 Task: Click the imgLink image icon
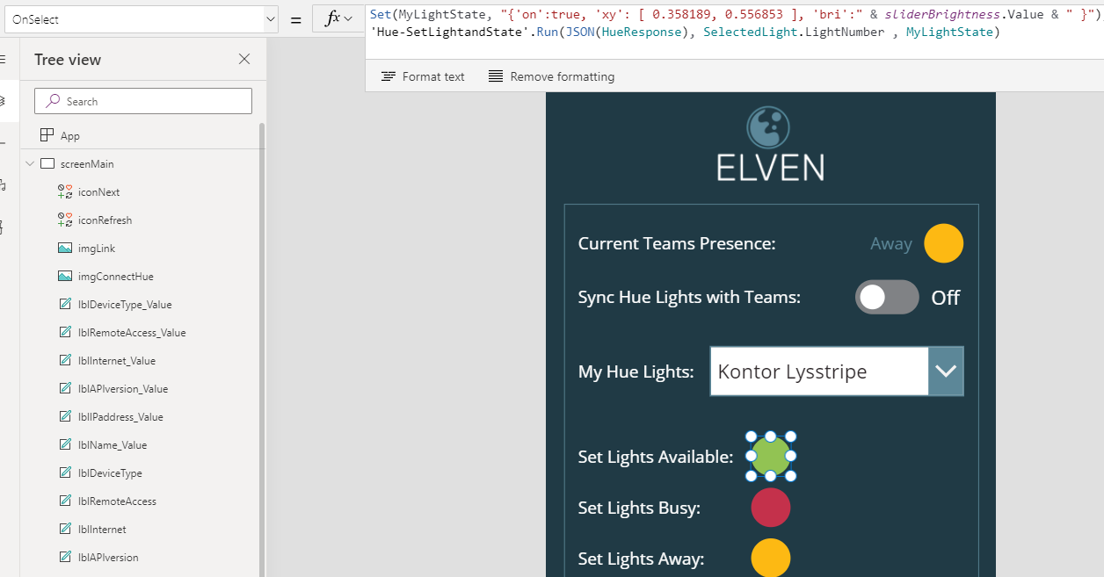click(65, 249)
